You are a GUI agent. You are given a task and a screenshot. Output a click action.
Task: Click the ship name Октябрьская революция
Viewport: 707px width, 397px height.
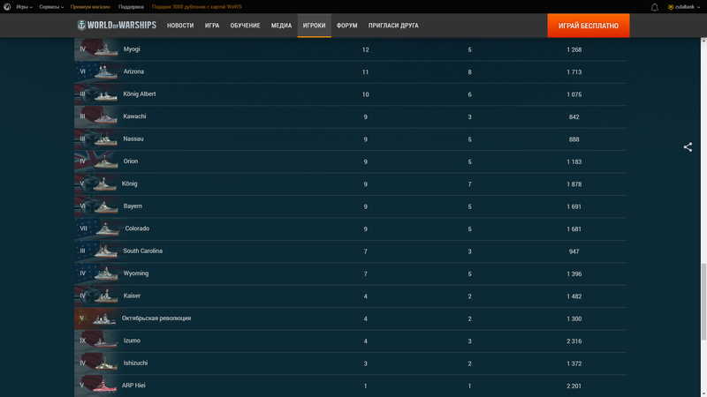(156, 318)
